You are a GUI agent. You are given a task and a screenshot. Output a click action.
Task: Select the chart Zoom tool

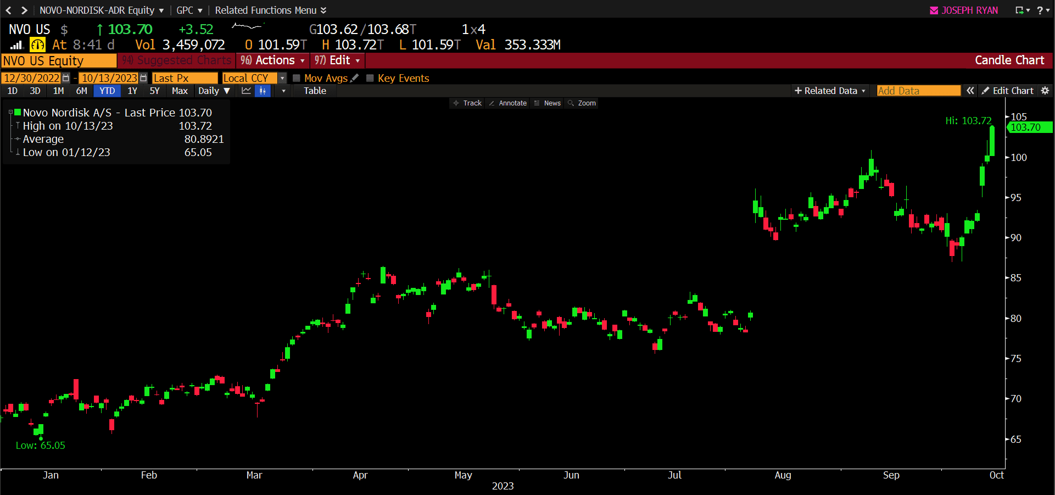click(582, 103)
